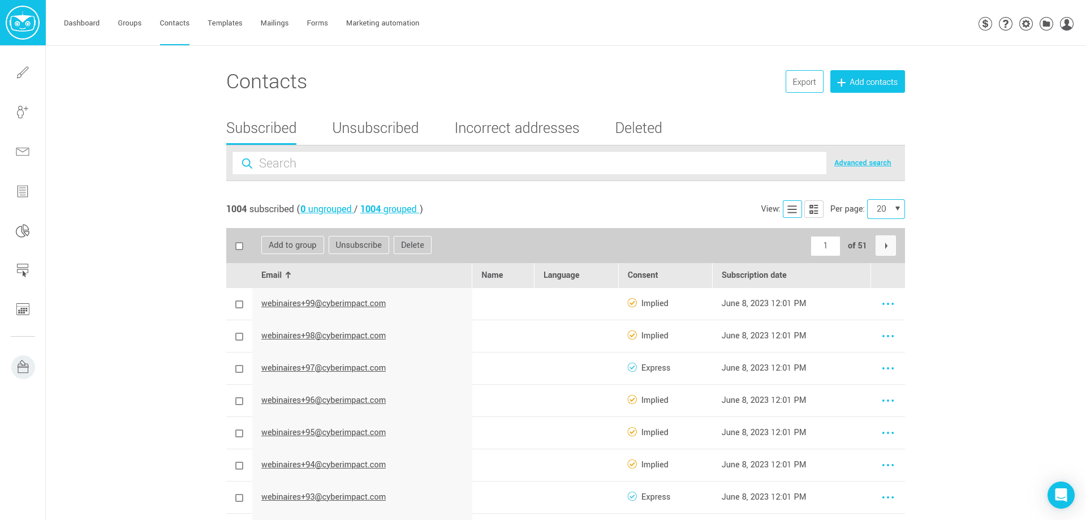Click the dollar sign billing icon top right
This screenshot has width=1086, height=520.
[x=985, y=23]
